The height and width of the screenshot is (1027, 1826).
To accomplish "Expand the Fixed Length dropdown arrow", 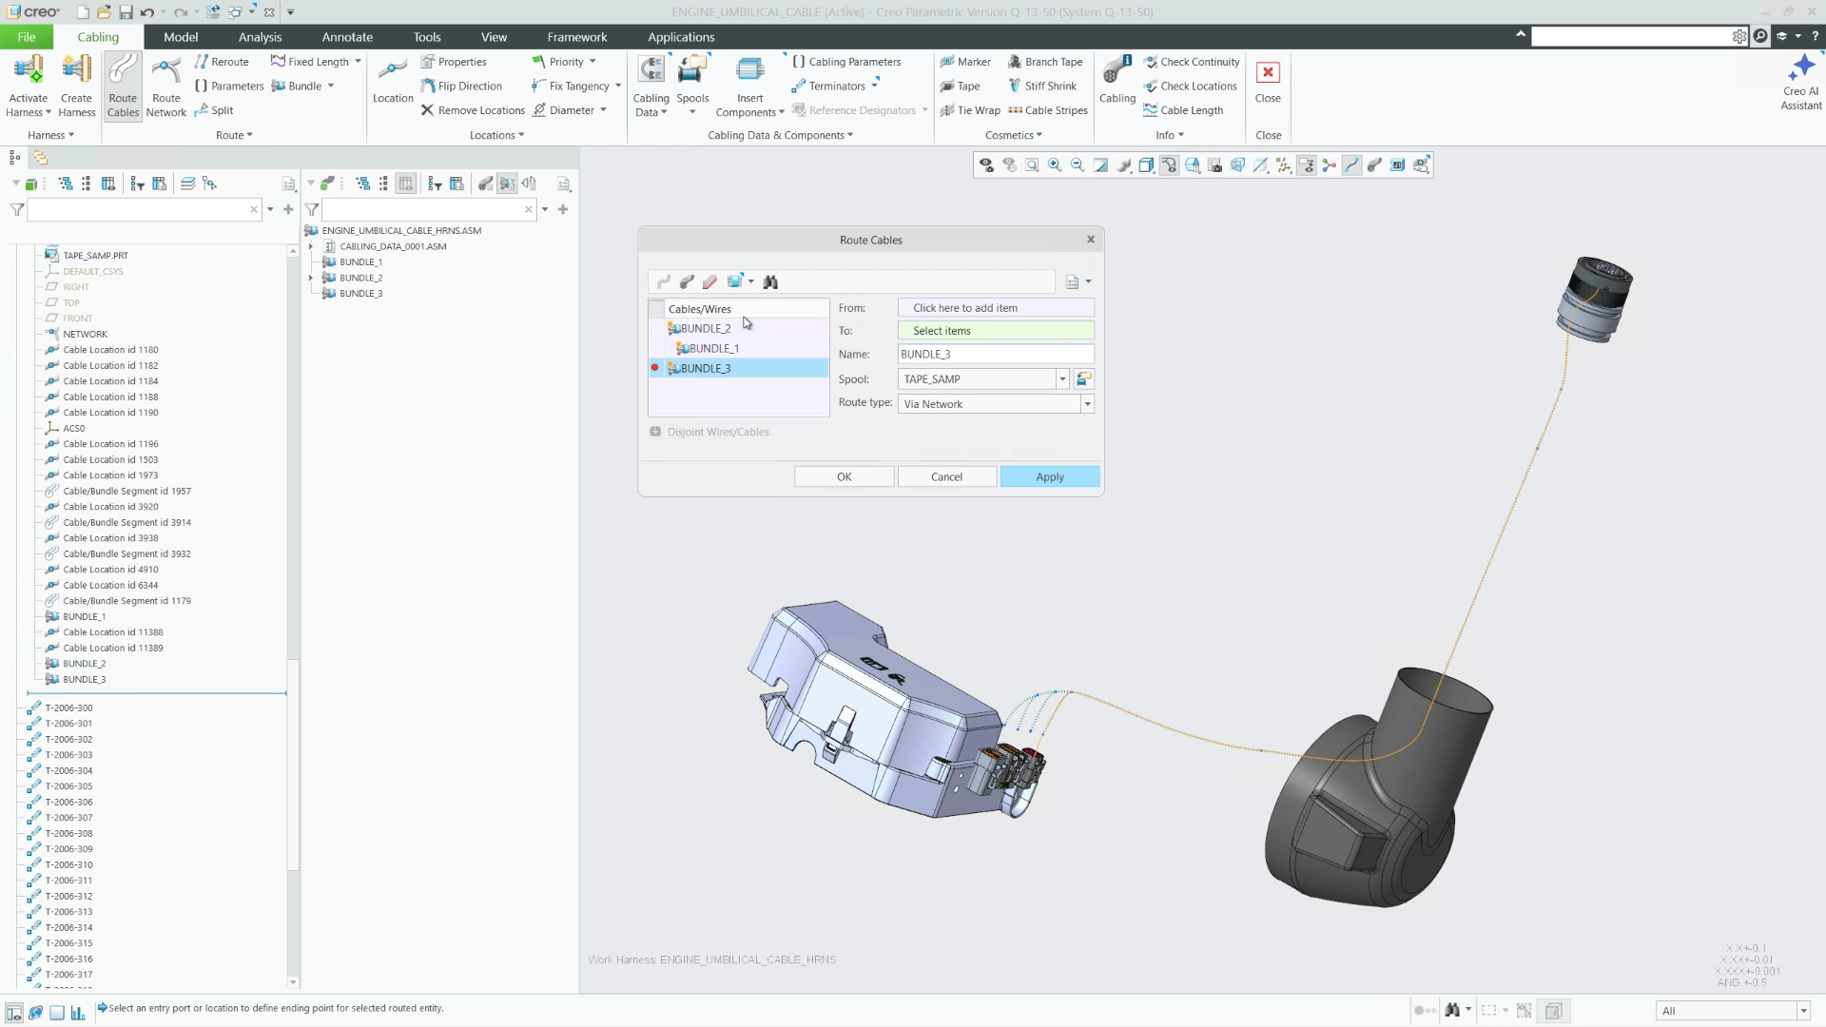I will click(x=358, y=62).
